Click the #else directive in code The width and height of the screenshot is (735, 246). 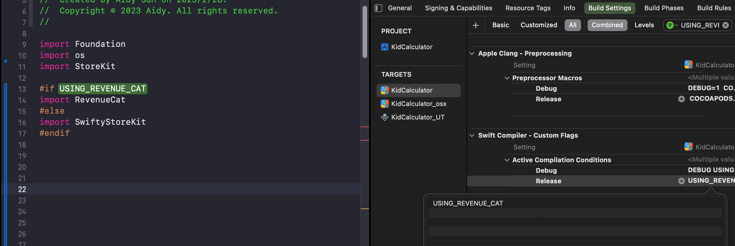point(52,111)
